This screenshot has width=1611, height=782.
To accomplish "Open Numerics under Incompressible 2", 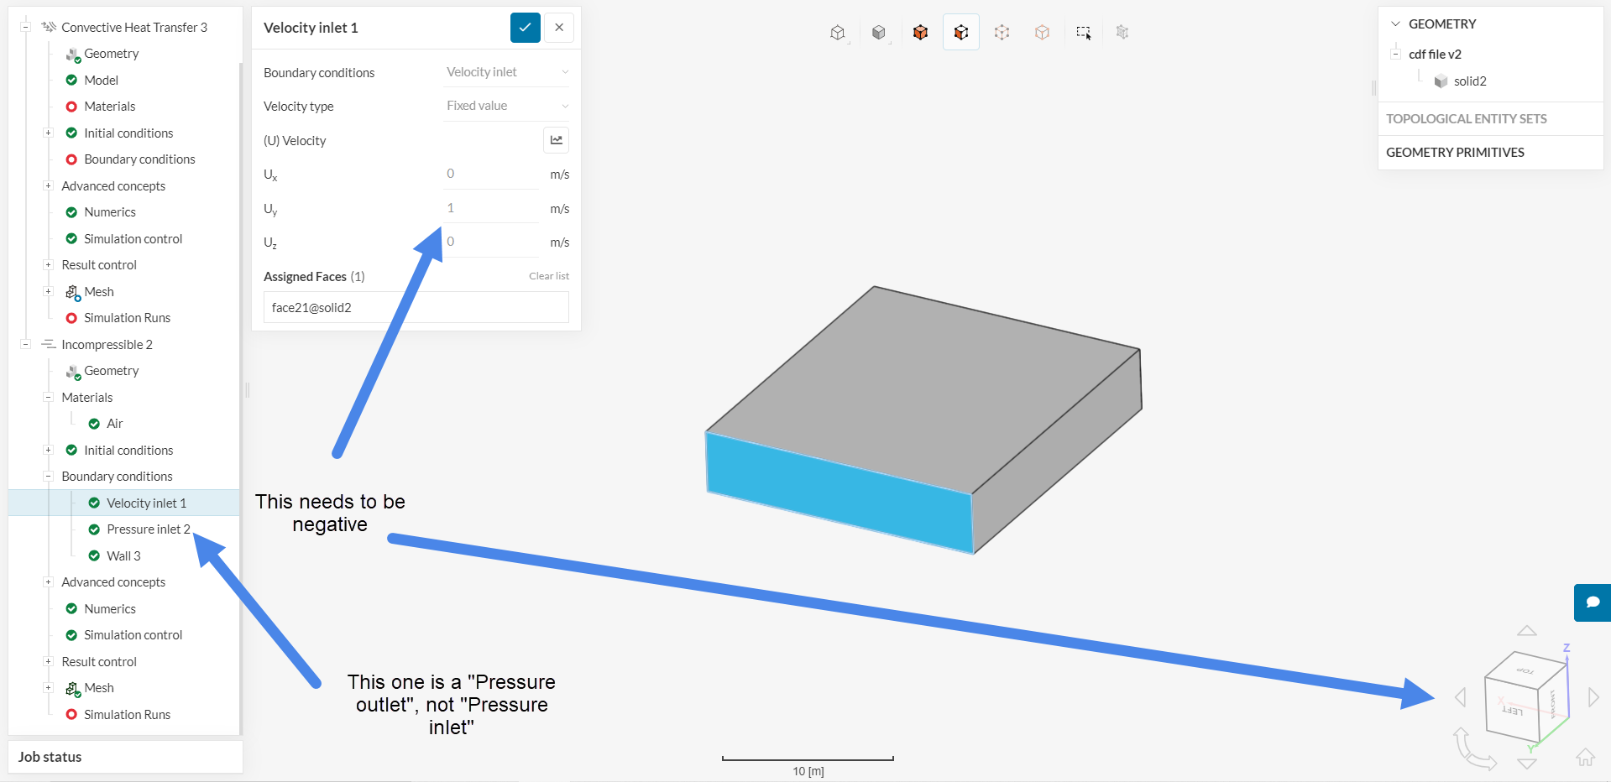I will [x=109, y=608].
